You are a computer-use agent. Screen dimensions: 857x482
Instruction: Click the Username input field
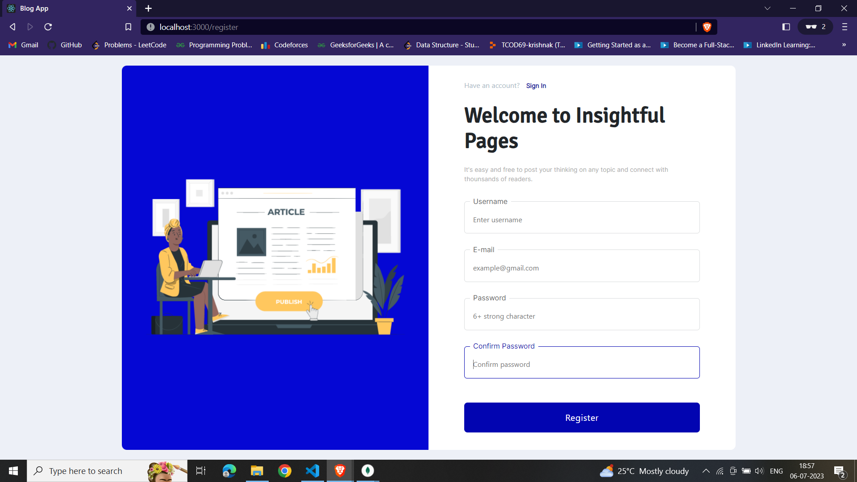tap(582, 220)
